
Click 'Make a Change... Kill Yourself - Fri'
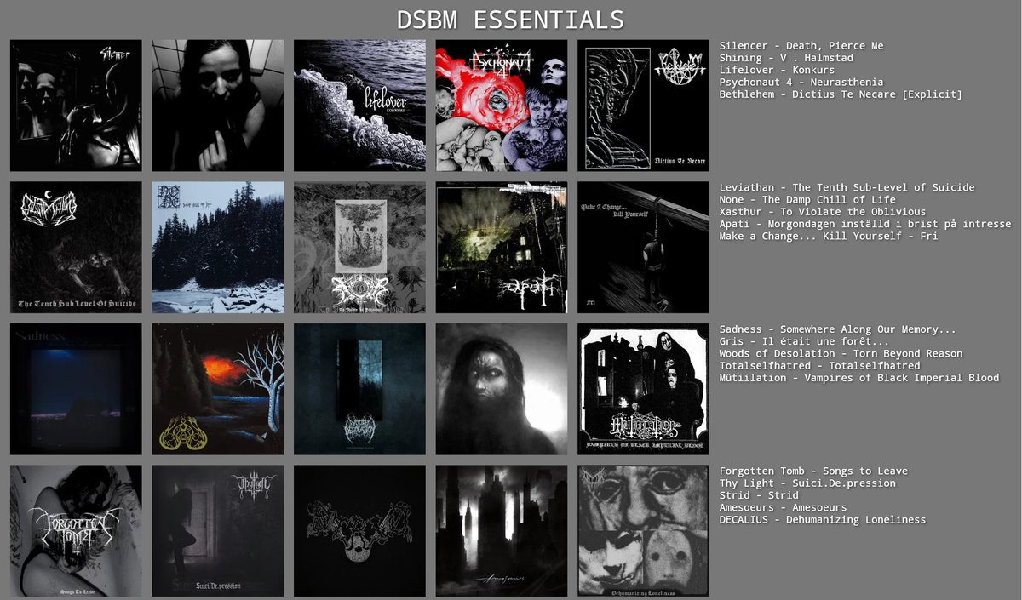[829, 237]
